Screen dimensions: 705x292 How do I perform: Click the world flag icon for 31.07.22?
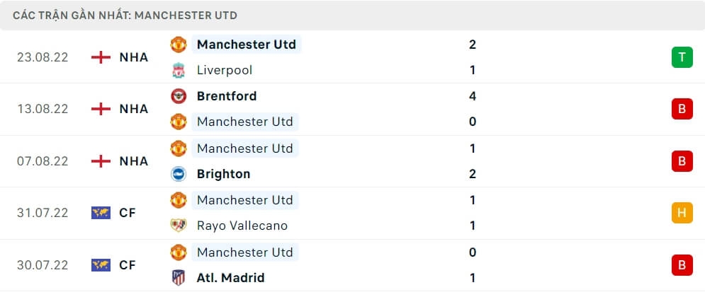tap(101, 213)
